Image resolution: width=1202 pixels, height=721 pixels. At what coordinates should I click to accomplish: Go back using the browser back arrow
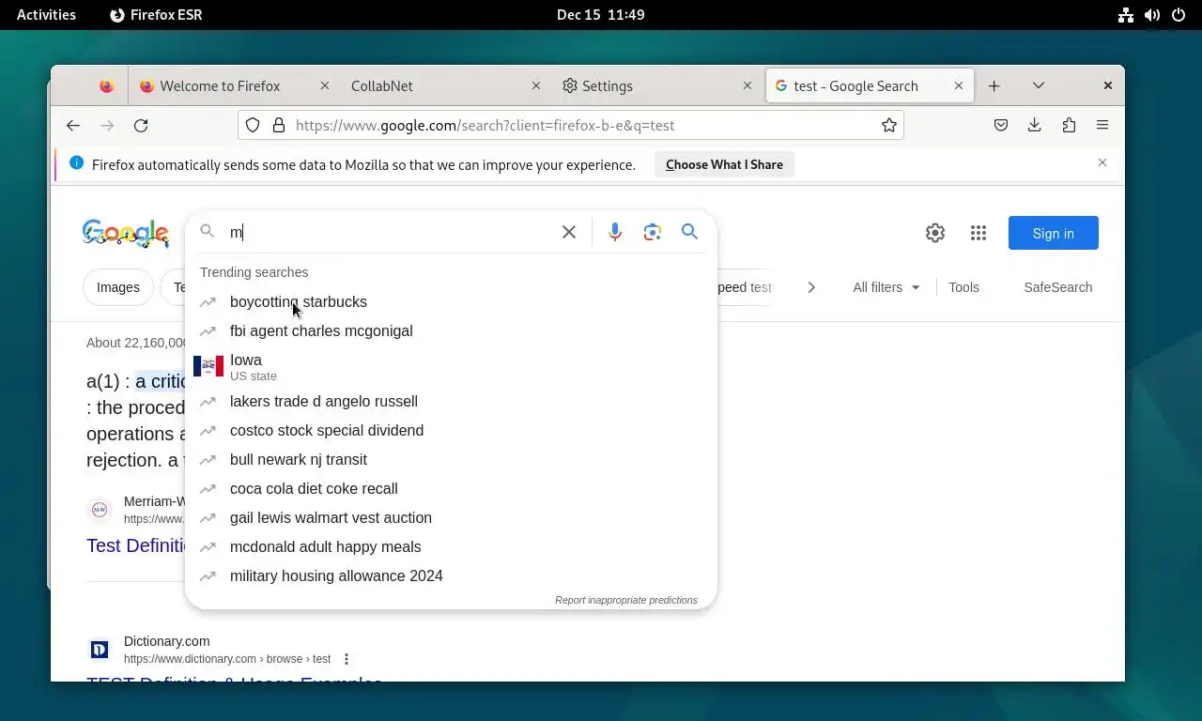pyautogui.click(x=73, y=125)
